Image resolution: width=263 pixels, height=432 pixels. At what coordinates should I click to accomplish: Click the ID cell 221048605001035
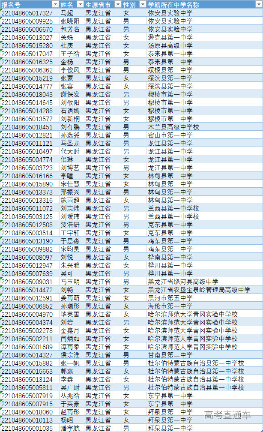click(x=27, y=428)
